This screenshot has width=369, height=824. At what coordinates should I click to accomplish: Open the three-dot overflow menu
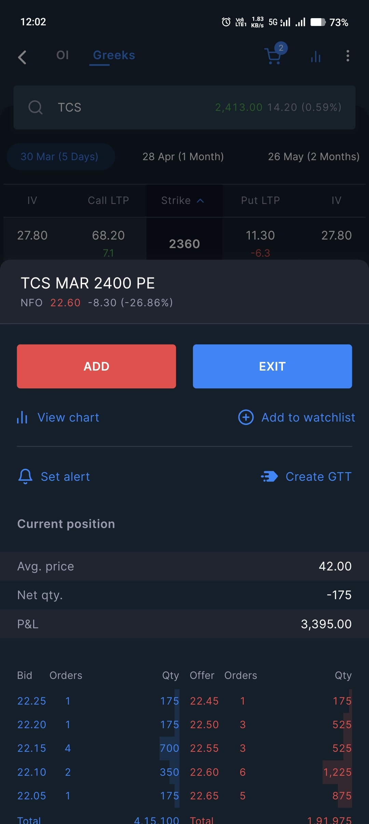point(347,56)
